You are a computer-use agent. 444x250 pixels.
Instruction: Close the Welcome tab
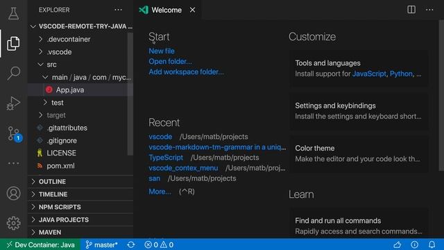[193, 10]
